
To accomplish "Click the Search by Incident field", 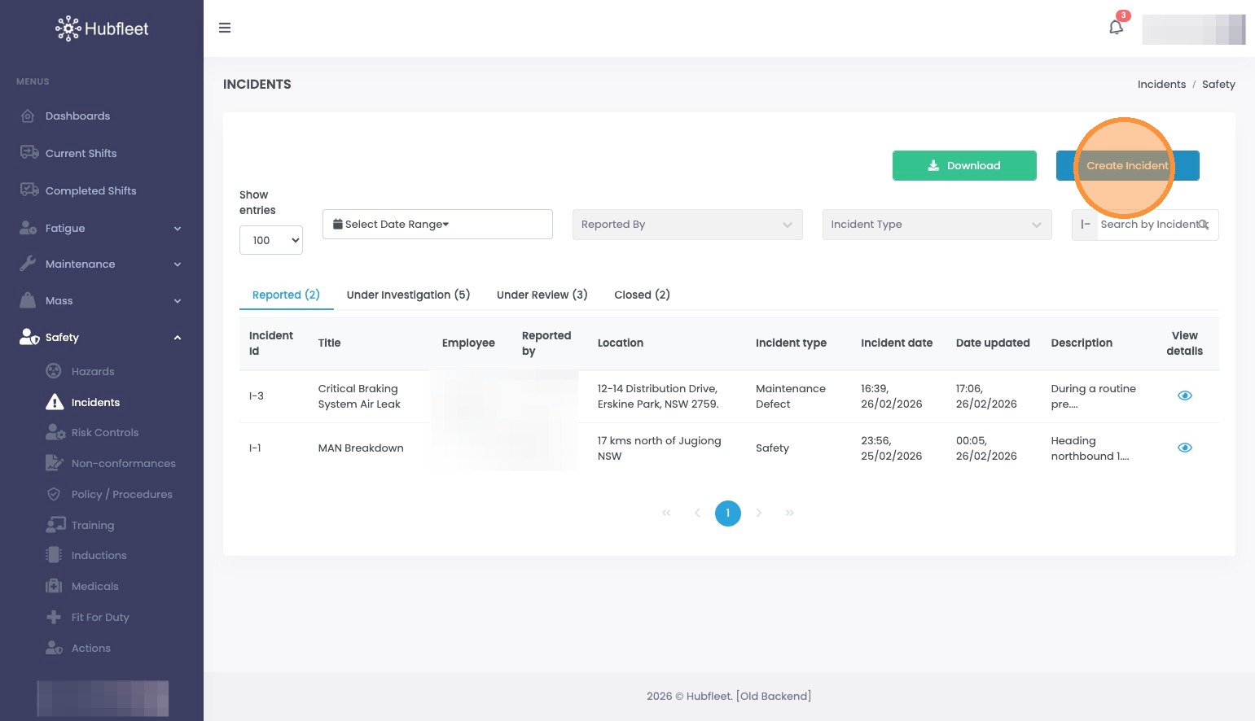I will 1153,225.
